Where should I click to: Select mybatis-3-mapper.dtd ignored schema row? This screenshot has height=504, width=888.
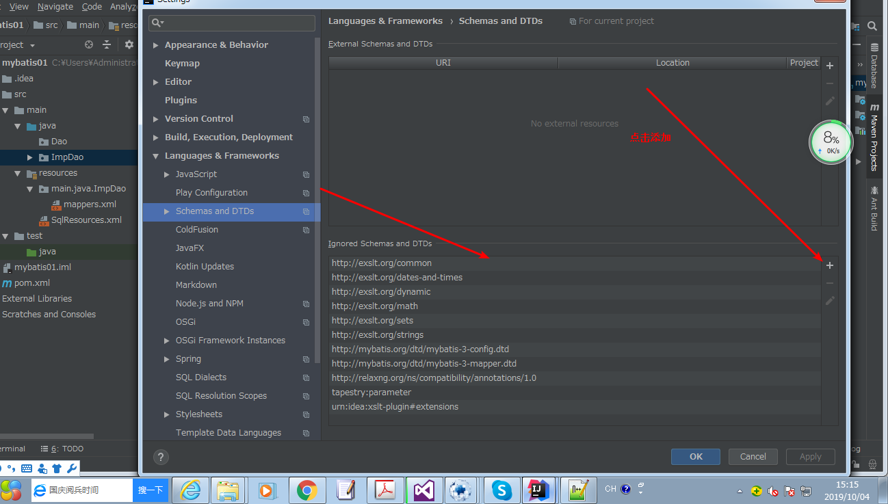[x=575, y=363]
